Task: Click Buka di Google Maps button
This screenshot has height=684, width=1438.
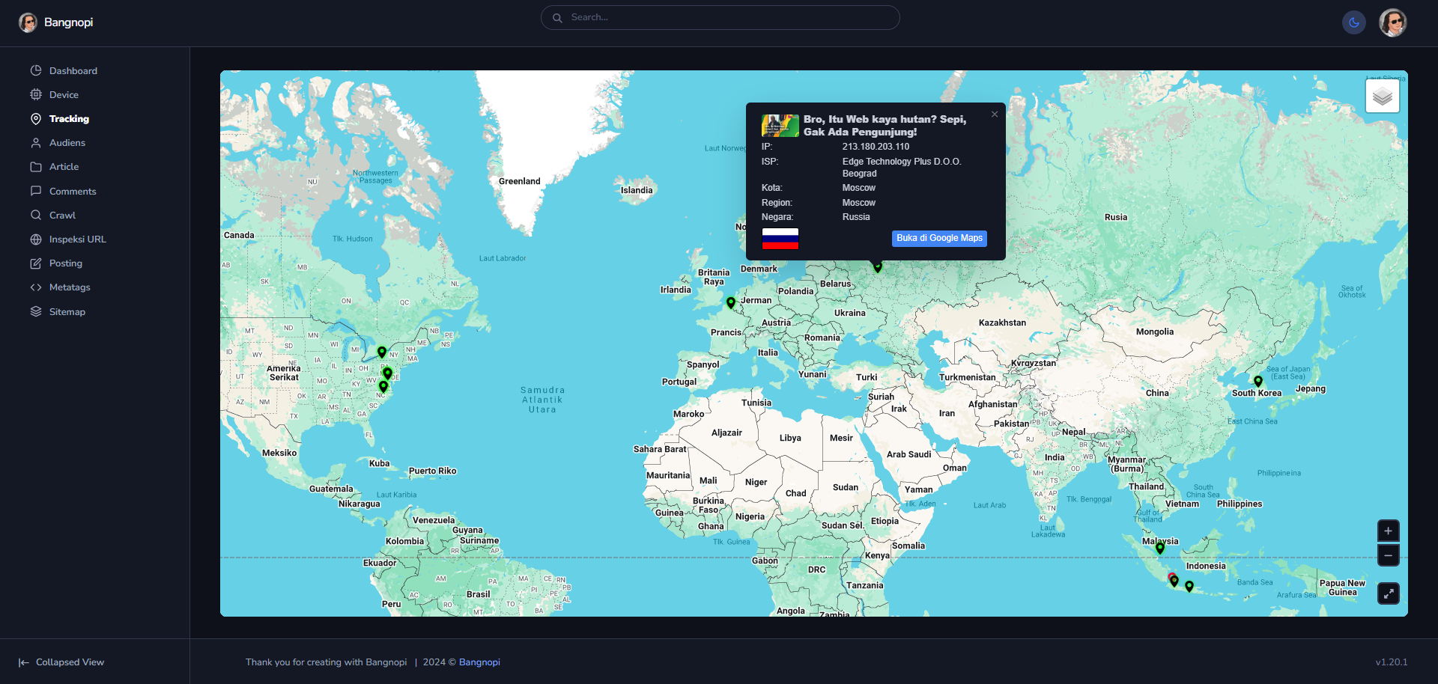Action: pyautogui.click(x=938, y=238)
